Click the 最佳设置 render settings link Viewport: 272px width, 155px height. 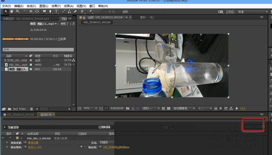click(33, 143)
